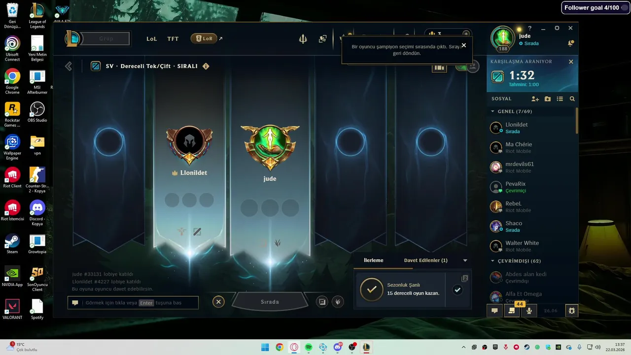Open the chat bubble button
Viewport: 631px width, 355px height.
(x=494, y=311)
